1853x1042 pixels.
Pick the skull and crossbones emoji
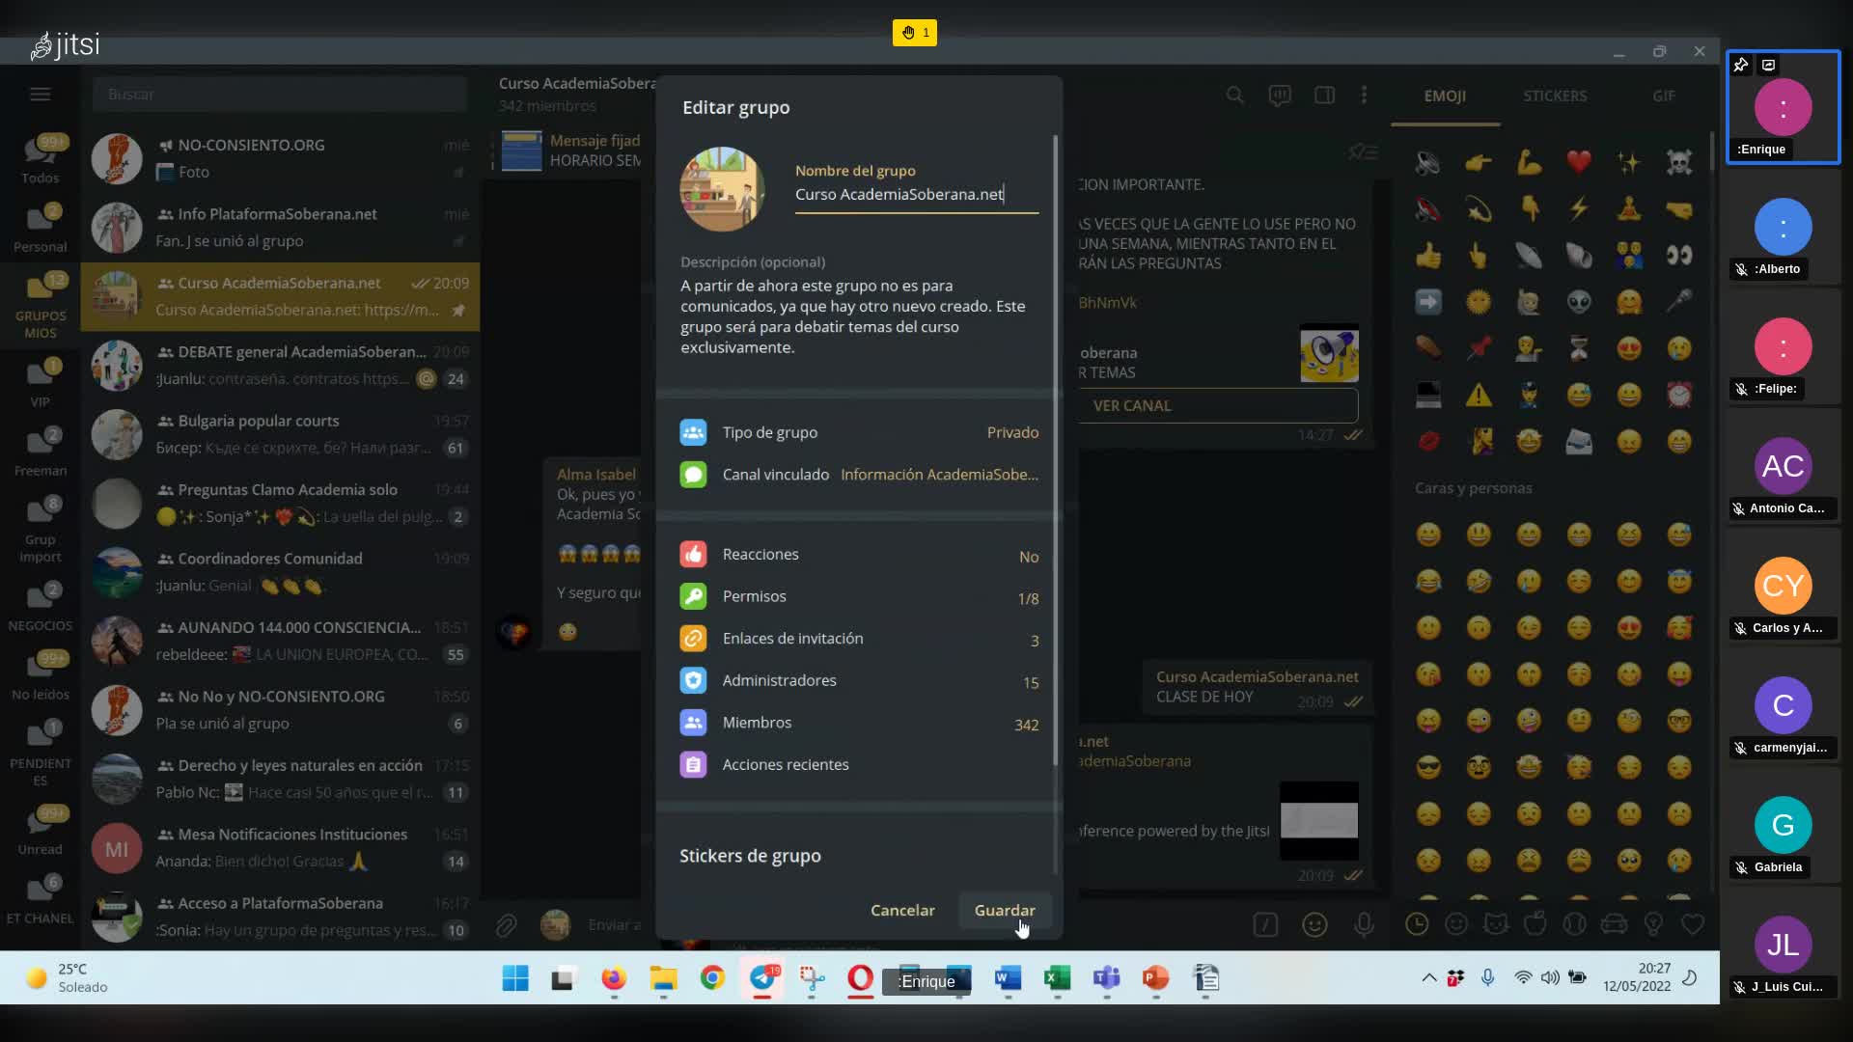point(1679,162)
